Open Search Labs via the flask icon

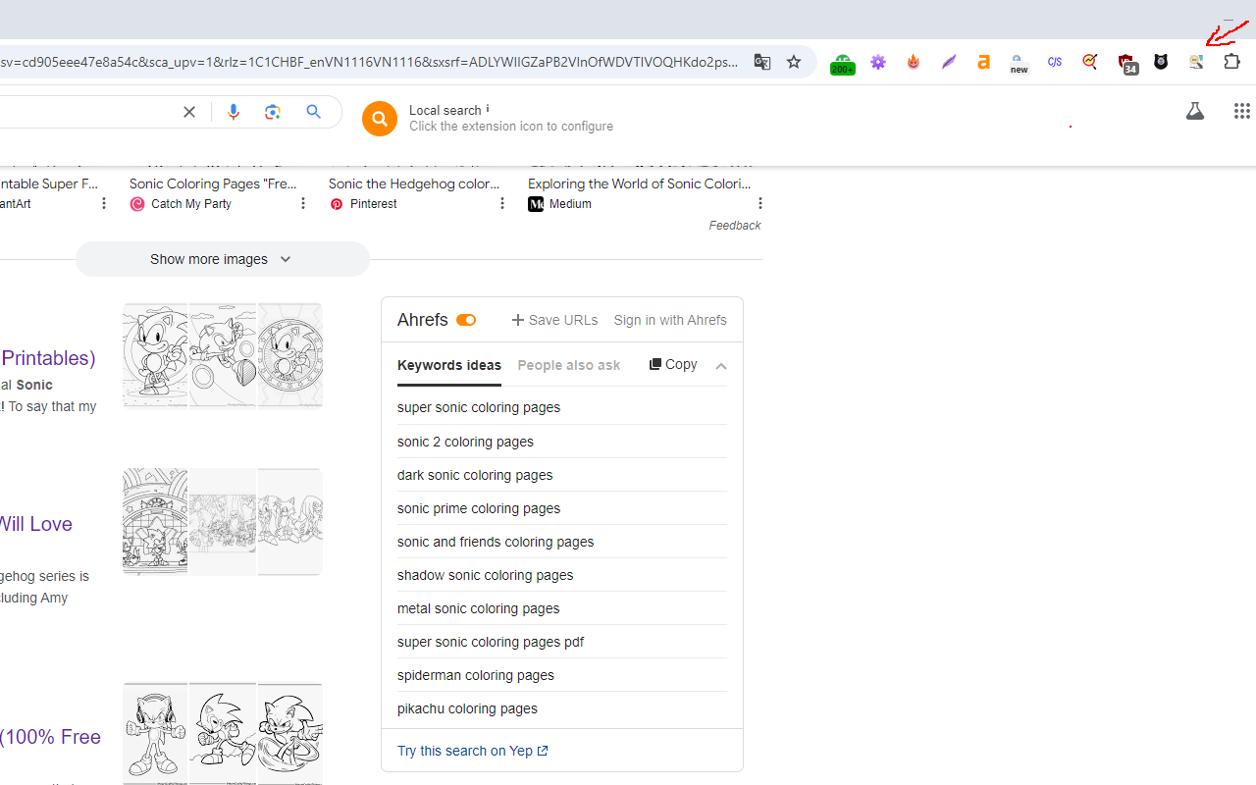tap(1194, 111)
